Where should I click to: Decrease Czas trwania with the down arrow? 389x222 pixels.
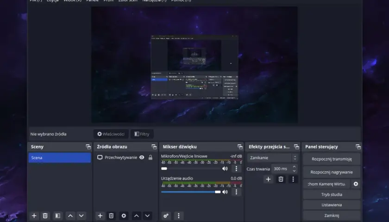click(x=294, y=171)
